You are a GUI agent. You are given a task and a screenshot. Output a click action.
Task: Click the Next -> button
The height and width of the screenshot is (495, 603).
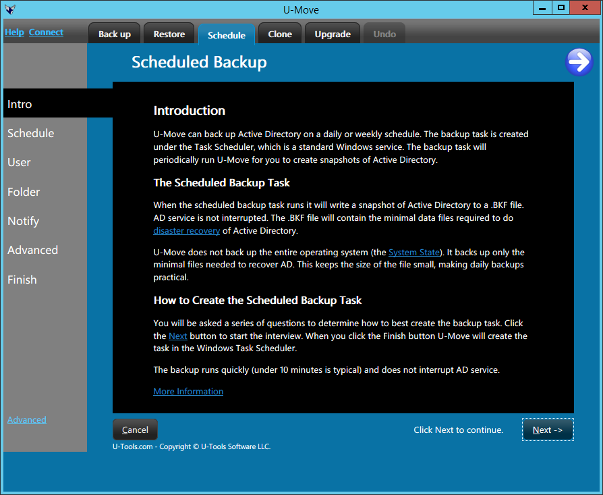(x=548, y=429)
